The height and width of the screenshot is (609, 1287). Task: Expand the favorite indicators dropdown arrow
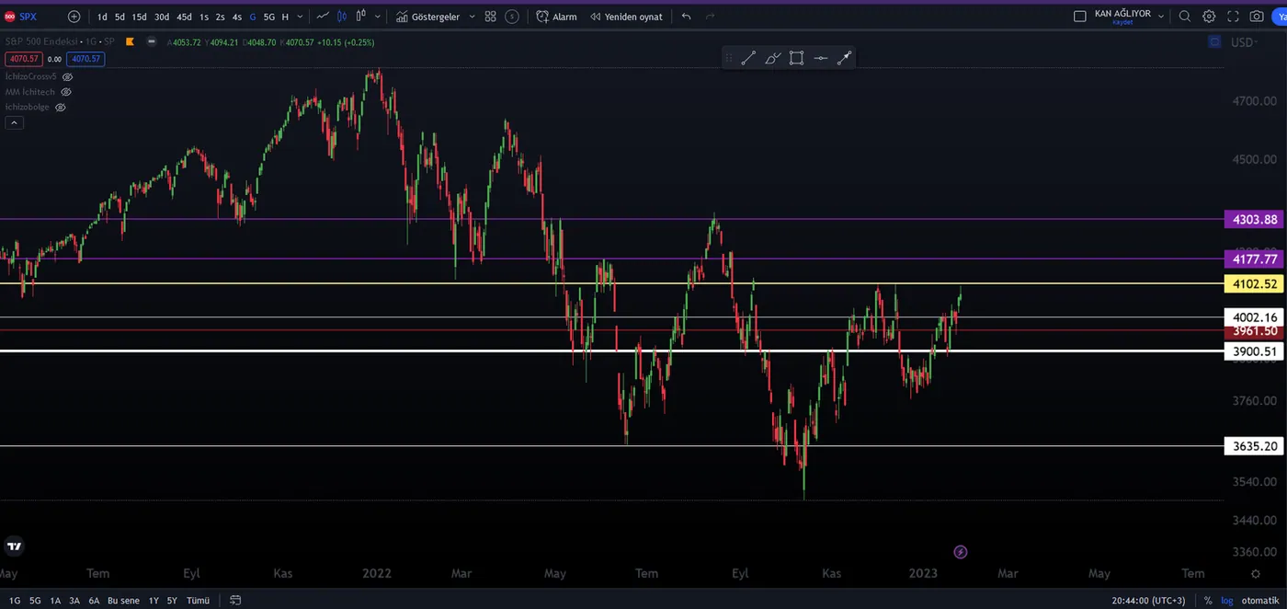[473, 17]
